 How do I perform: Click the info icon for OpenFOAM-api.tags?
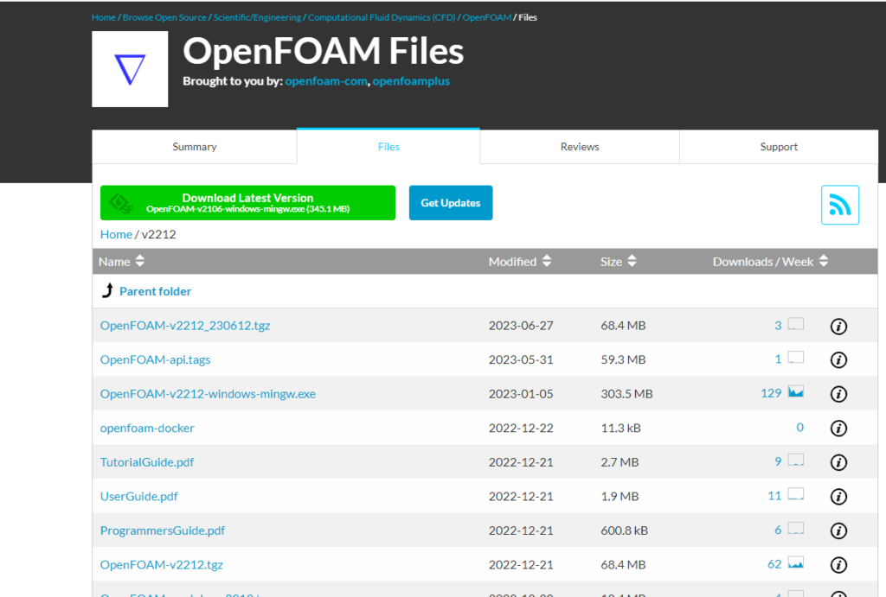838,359
